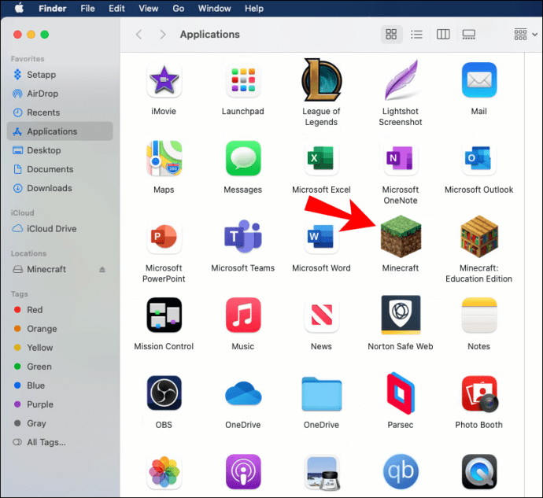The image size is (543, 498).
Task: Select the Maps app icon
Action: click(x=164, y=158)
